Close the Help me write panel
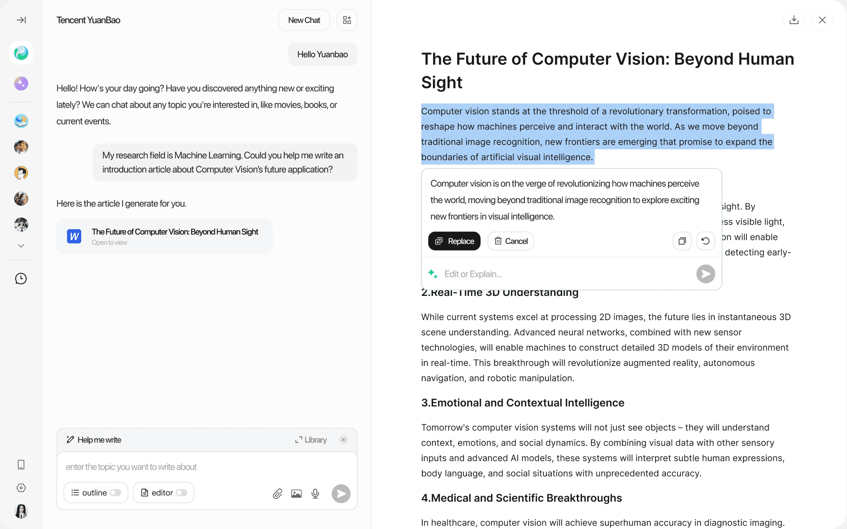Viewport: 847px width, 529px height. [x=343, y=440]
